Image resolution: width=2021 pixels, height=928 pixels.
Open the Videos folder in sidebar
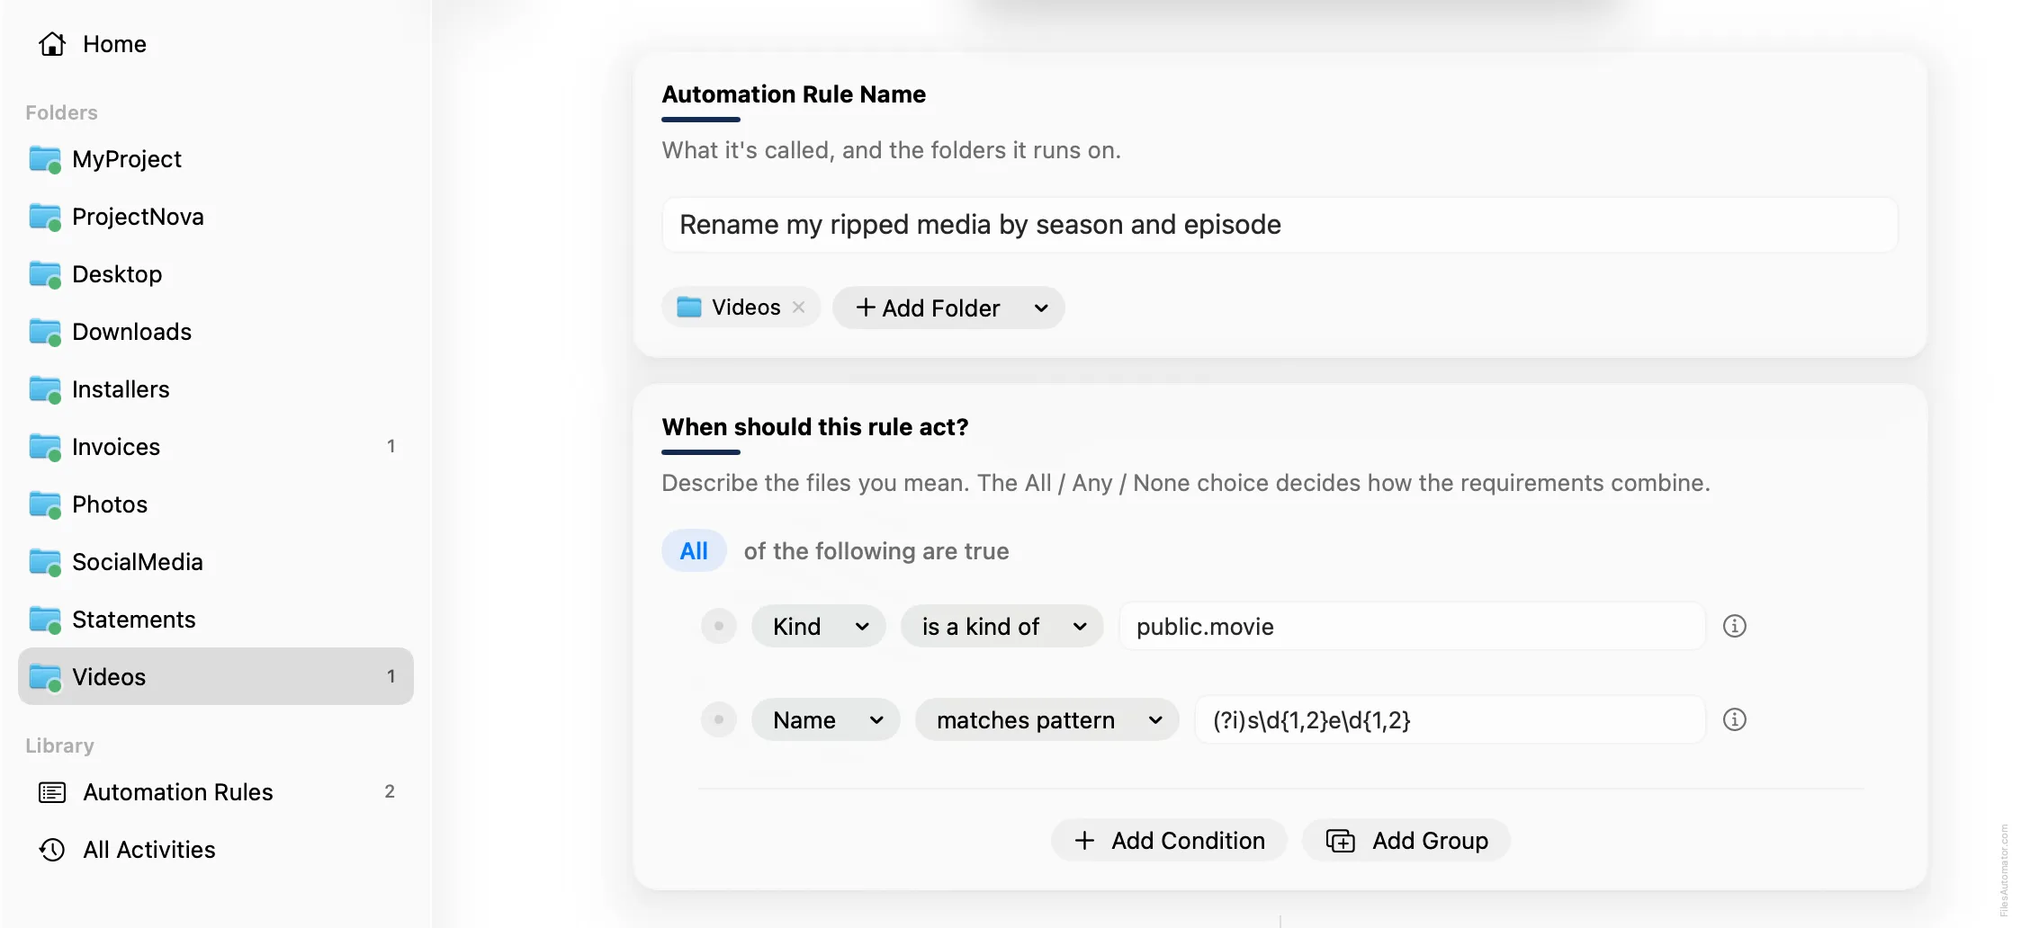tap(216, 676)
